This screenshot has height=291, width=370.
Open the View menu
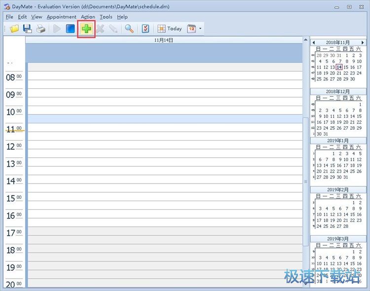tap(37, 17)
